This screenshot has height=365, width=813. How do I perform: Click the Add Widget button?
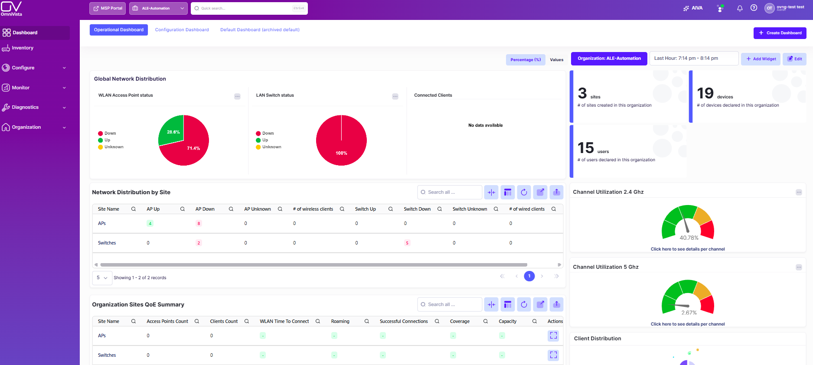761,59
